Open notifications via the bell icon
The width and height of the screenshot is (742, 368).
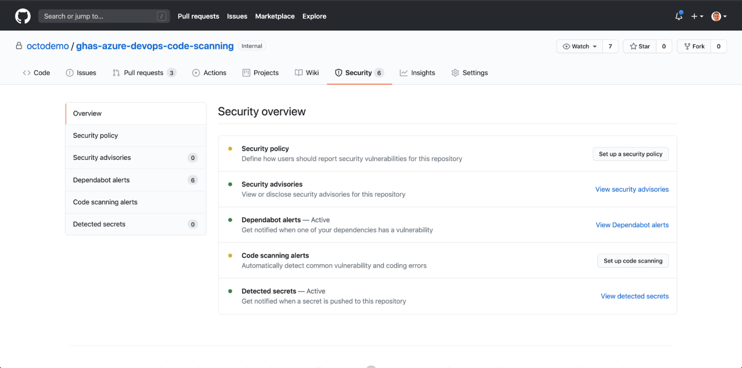[x=678, y=15]
